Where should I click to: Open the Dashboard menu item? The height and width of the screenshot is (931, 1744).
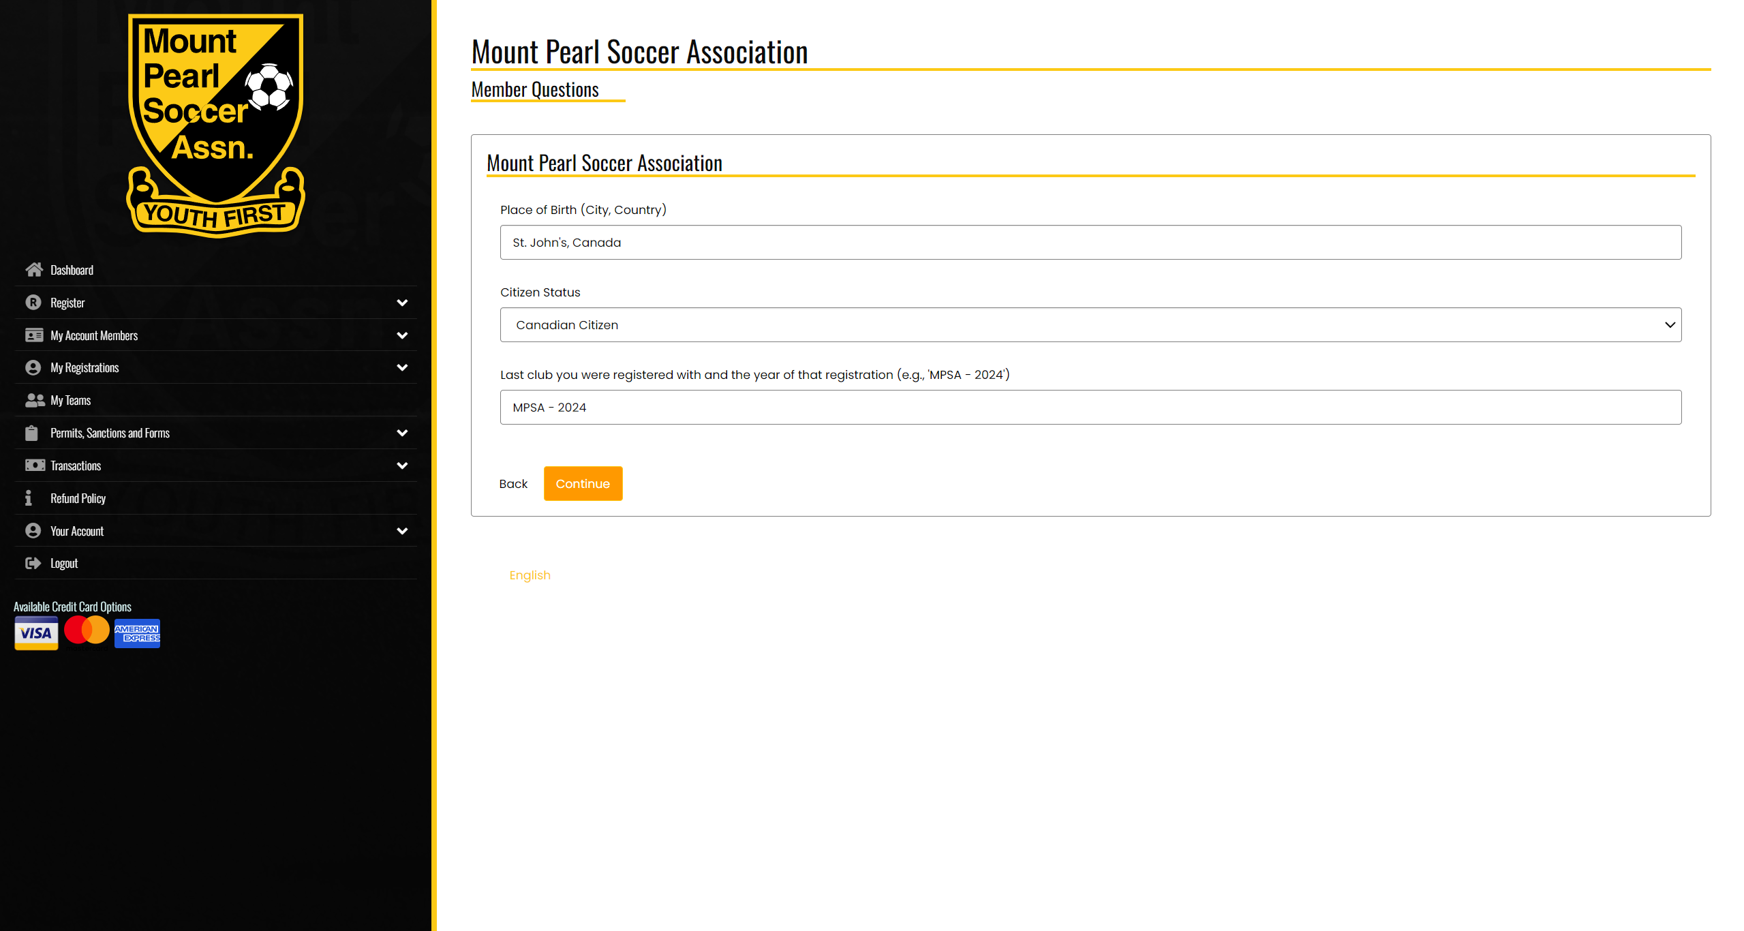[x=215, y=270]
